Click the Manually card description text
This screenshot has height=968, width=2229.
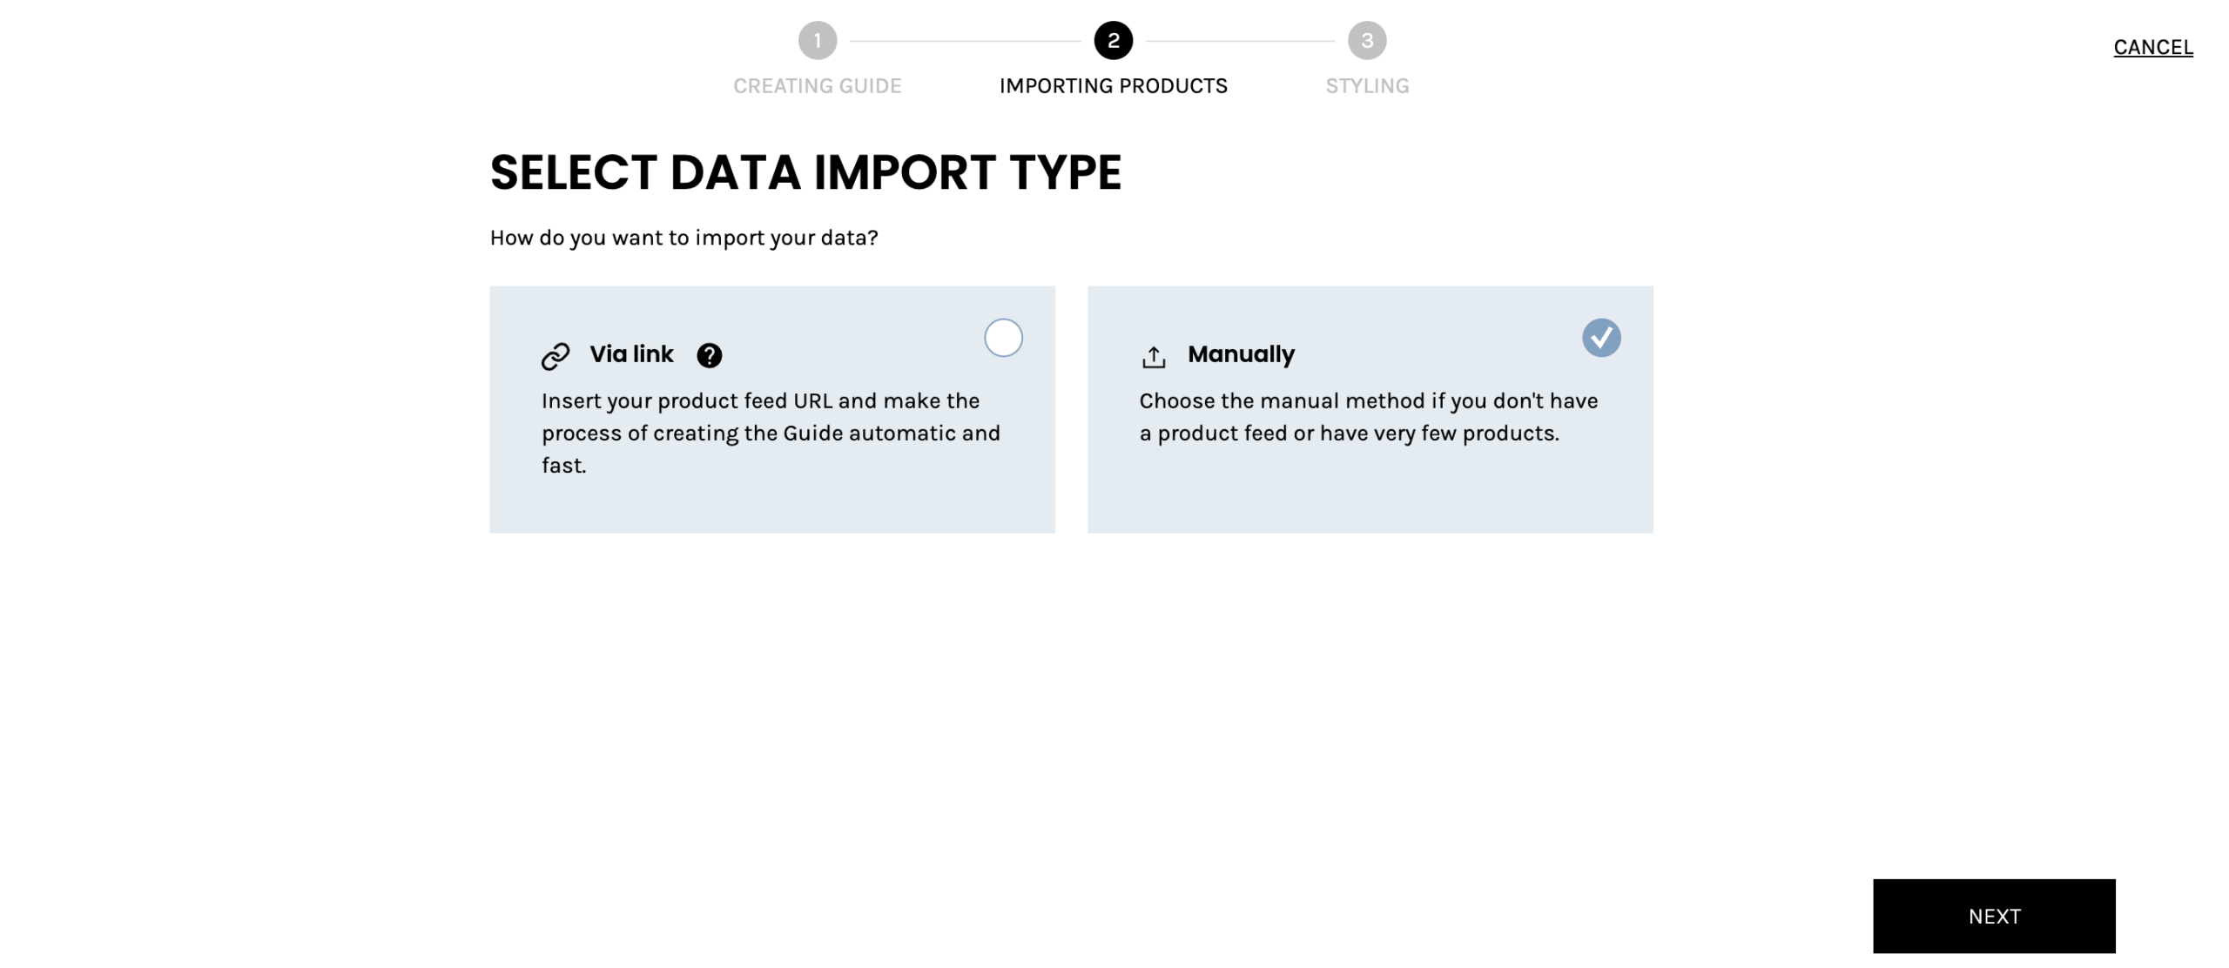[x=1367, y=416]
